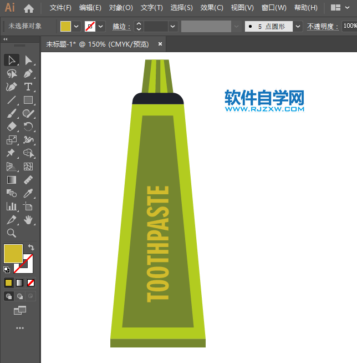The width and height of the screenshot is (357, 363).
Task: Close the 未标题-1 document tab
Action: (x=160, y=44)
